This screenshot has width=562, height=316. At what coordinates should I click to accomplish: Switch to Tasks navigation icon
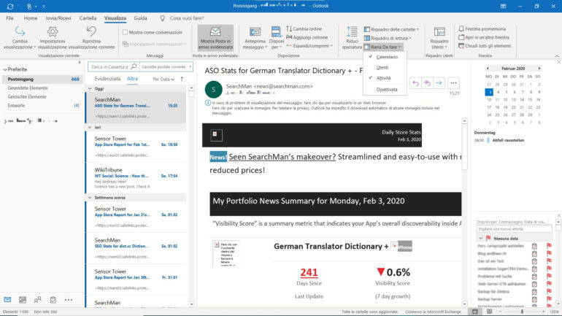click(53, 299)
